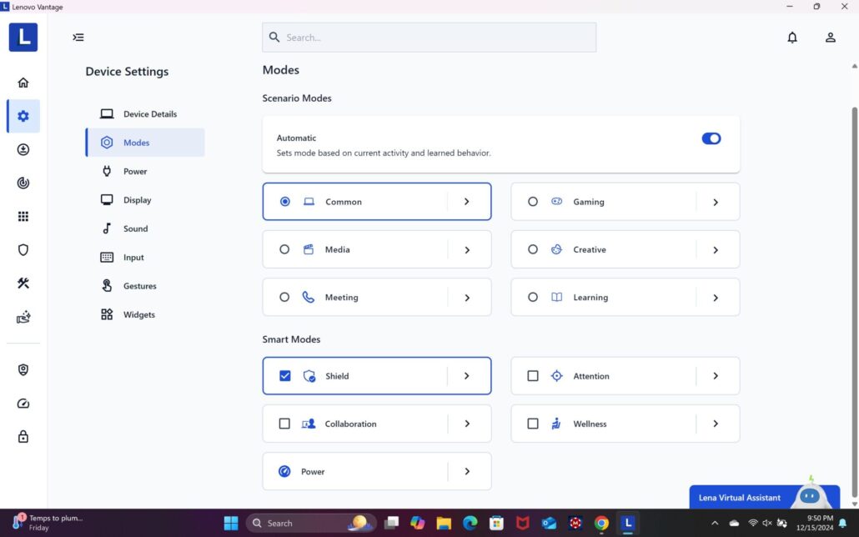Open the Lena Virtual Assistant button

[764, 496]
